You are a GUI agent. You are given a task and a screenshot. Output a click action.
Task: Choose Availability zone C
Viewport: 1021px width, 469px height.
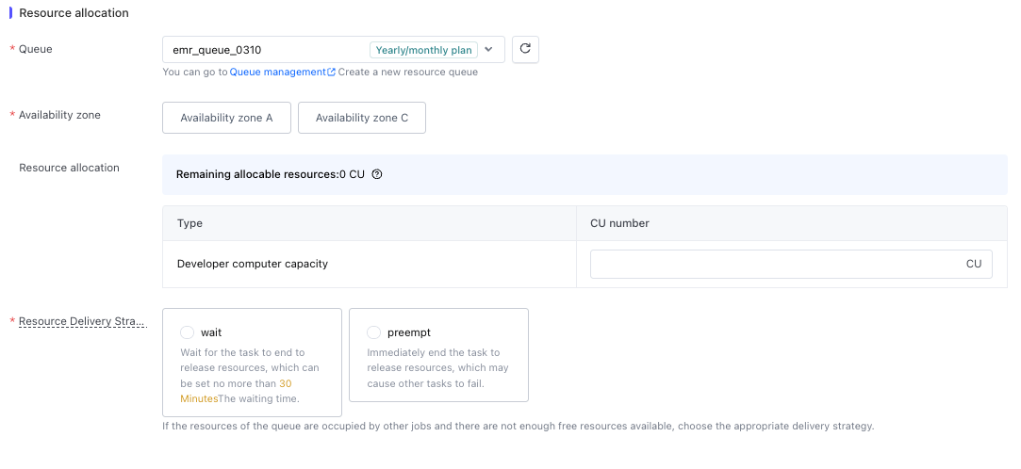coord(362,118)
